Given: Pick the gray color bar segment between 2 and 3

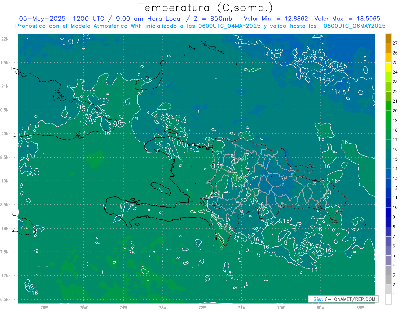Looking at the screenshot, I should [388, 280].
